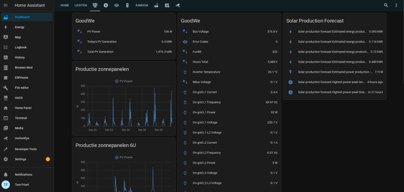Open the Notifications panel
The width and height of the screenshot is (404, 192).
pos(23,174)
